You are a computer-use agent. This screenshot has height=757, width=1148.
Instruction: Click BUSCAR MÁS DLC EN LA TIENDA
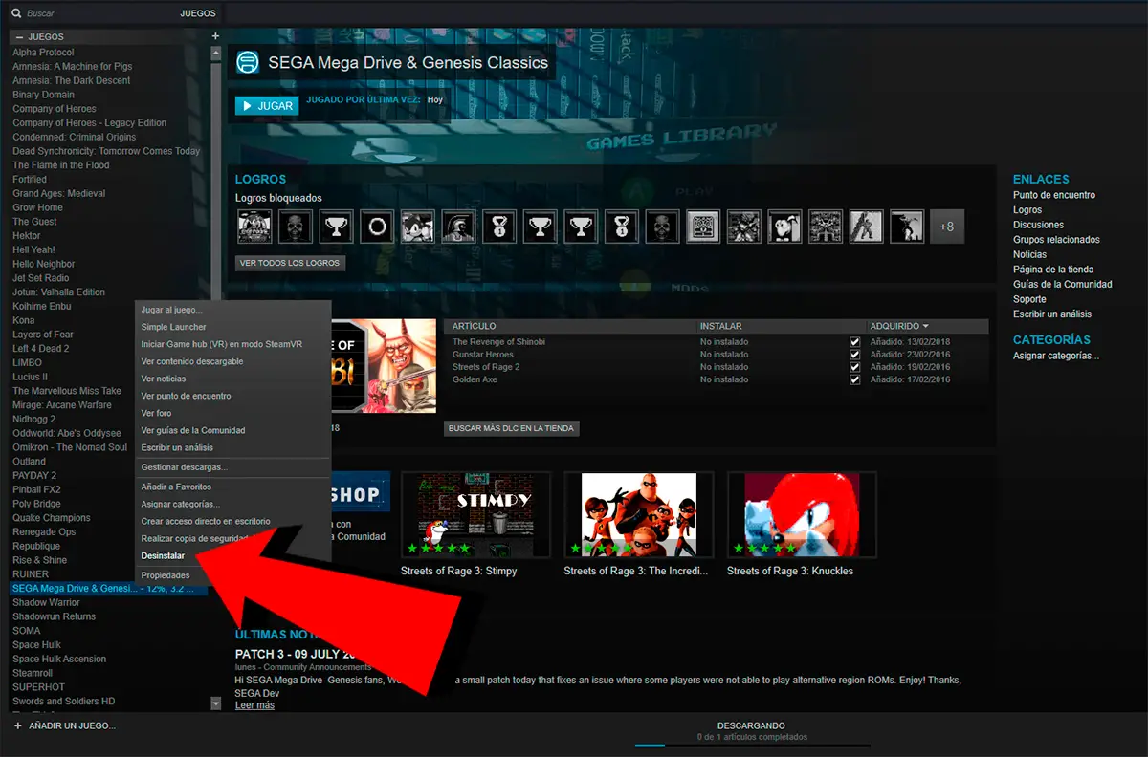pyautogui.click(x=512, y=428)
